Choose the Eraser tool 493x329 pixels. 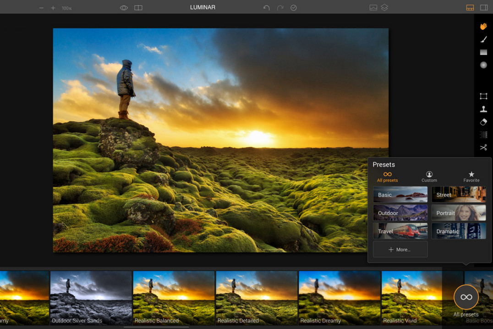483,122
